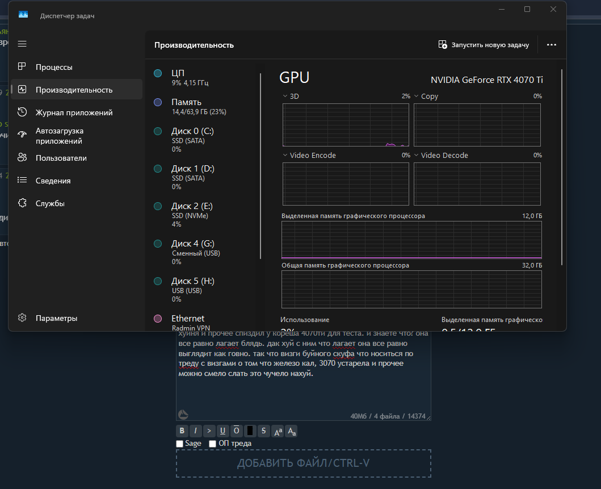Click the Task Manager app icon

coord(23,15)
